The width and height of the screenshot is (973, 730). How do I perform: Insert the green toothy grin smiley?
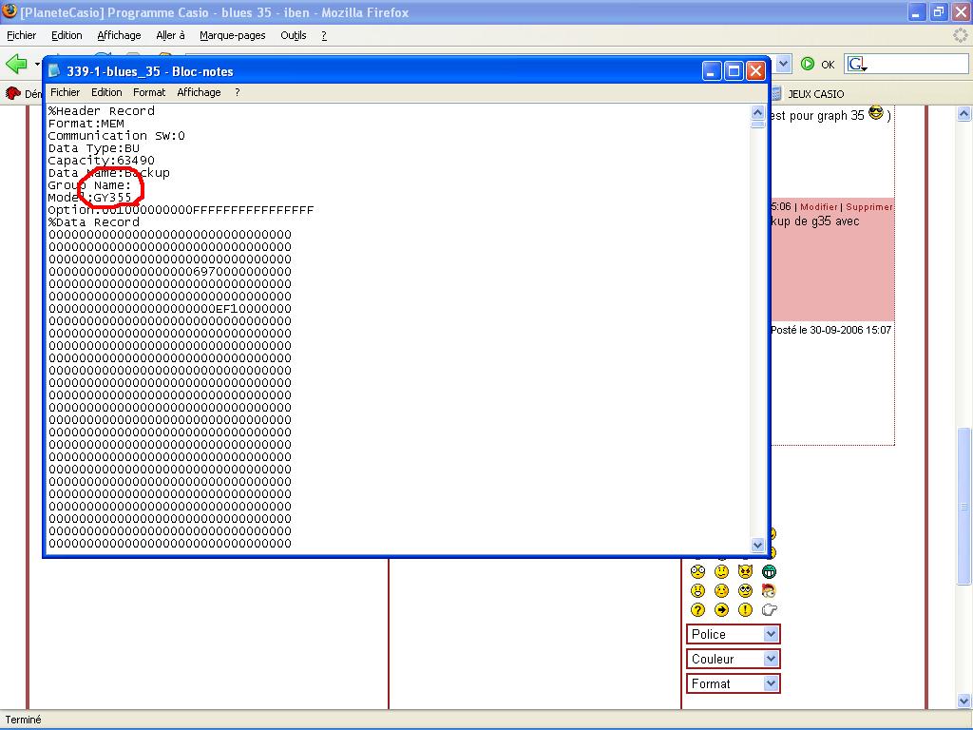[x=769, y=571]
